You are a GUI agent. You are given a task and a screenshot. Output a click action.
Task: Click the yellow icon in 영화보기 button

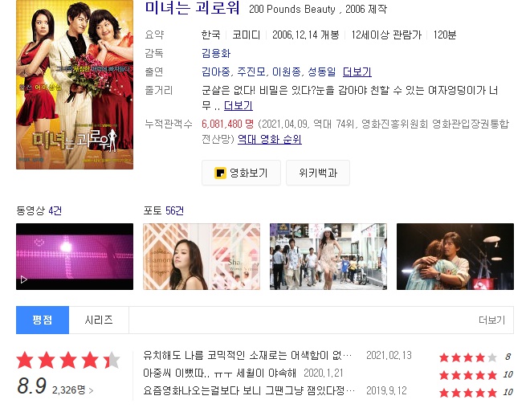(220, 173)
